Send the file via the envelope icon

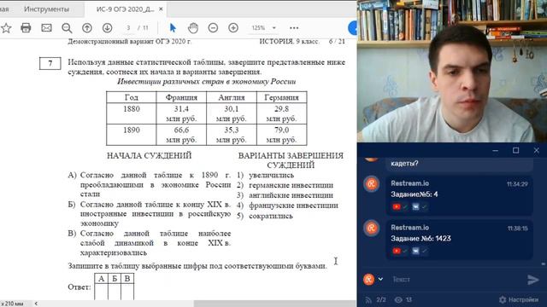(46, 28)
